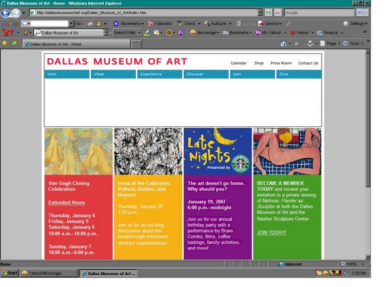This screenshot has width=392, height=287.
Task: Click the Google toolbar Go button
Action: [x=78, y=24]
